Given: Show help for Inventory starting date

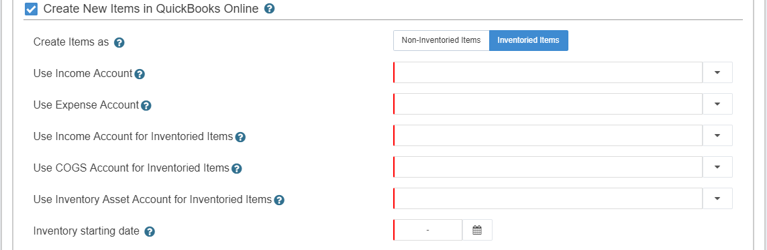Looking at the screenshot, I should pos(150,231).
